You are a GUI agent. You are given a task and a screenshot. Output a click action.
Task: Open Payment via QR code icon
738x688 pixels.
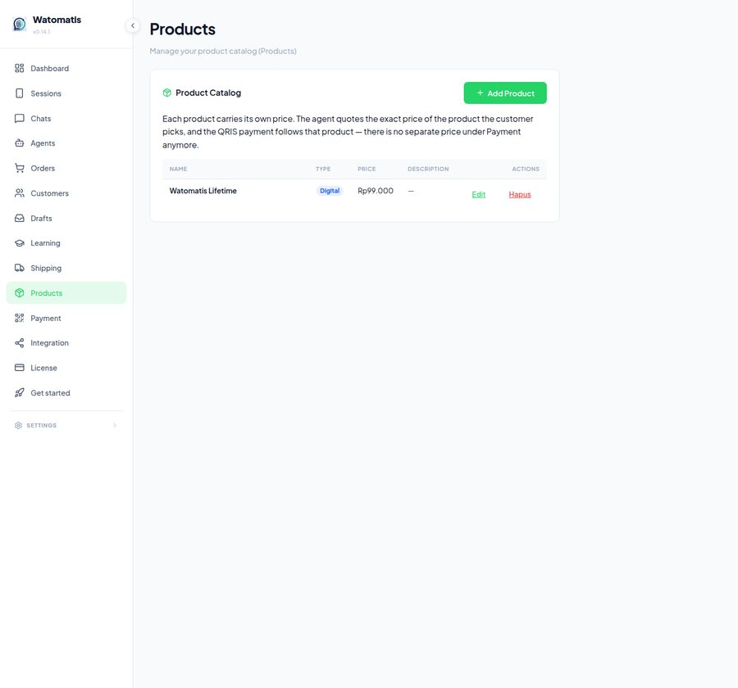(20, 318)
